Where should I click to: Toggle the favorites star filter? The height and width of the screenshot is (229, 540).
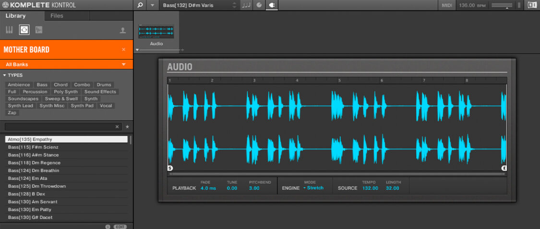click(x=127, y=126)
